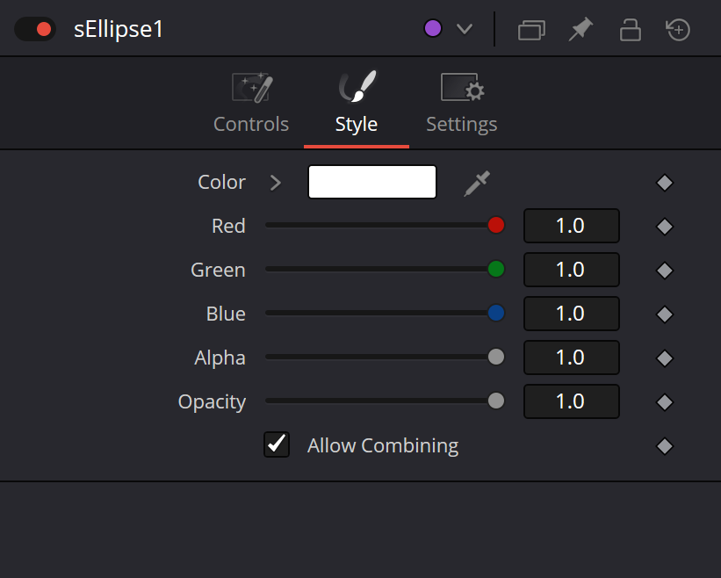Click the Red slider handle
The image size is (721, 578).
pos(496,225)
